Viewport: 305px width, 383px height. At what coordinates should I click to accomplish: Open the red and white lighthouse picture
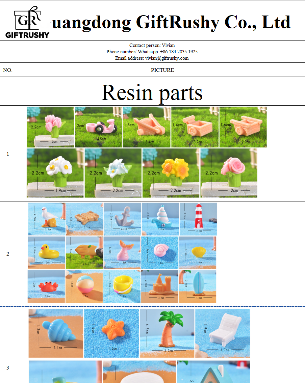coord(198,219)
